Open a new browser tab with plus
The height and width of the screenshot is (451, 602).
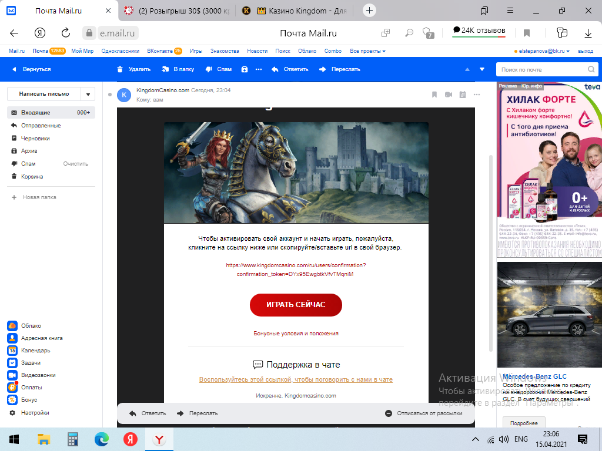pos(369,11)
